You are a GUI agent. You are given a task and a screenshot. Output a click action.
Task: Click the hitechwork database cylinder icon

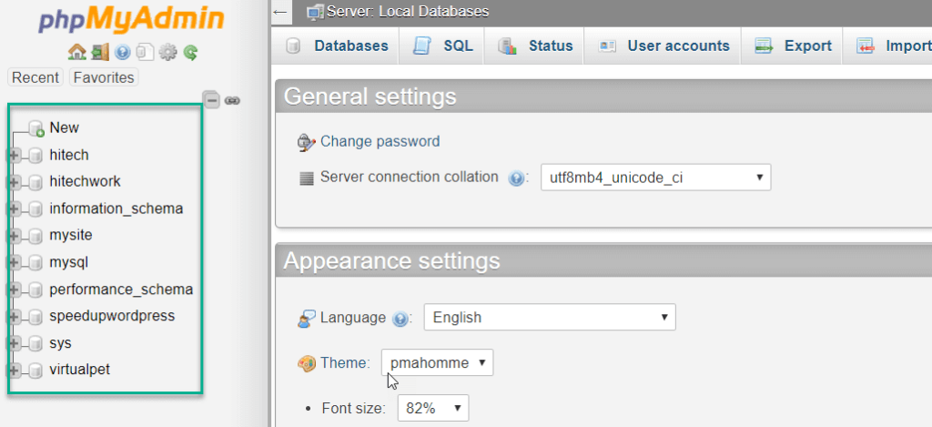point(35,182)
